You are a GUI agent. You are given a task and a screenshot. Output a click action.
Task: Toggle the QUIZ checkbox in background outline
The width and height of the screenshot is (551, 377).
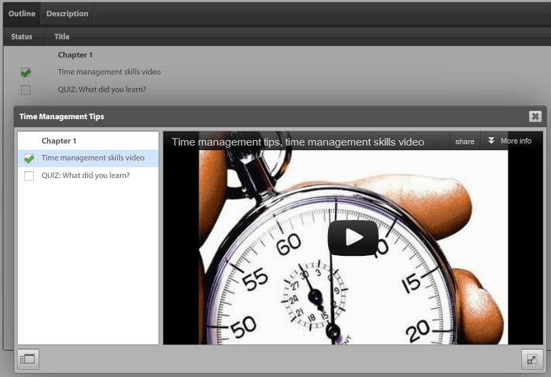26,90
